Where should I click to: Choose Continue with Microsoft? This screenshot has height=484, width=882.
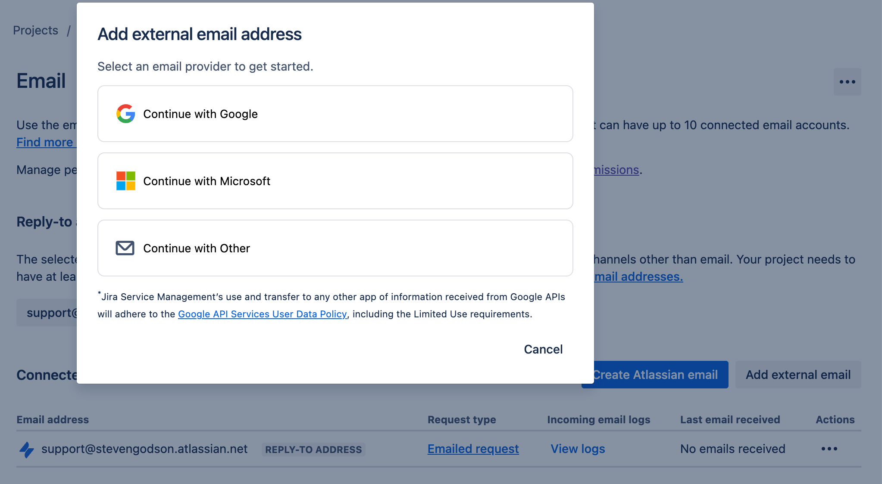335,181
